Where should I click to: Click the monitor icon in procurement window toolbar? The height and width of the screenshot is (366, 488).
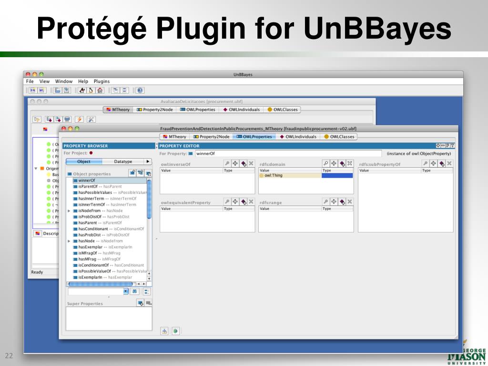pyautogui.click(x=67, y=119)
